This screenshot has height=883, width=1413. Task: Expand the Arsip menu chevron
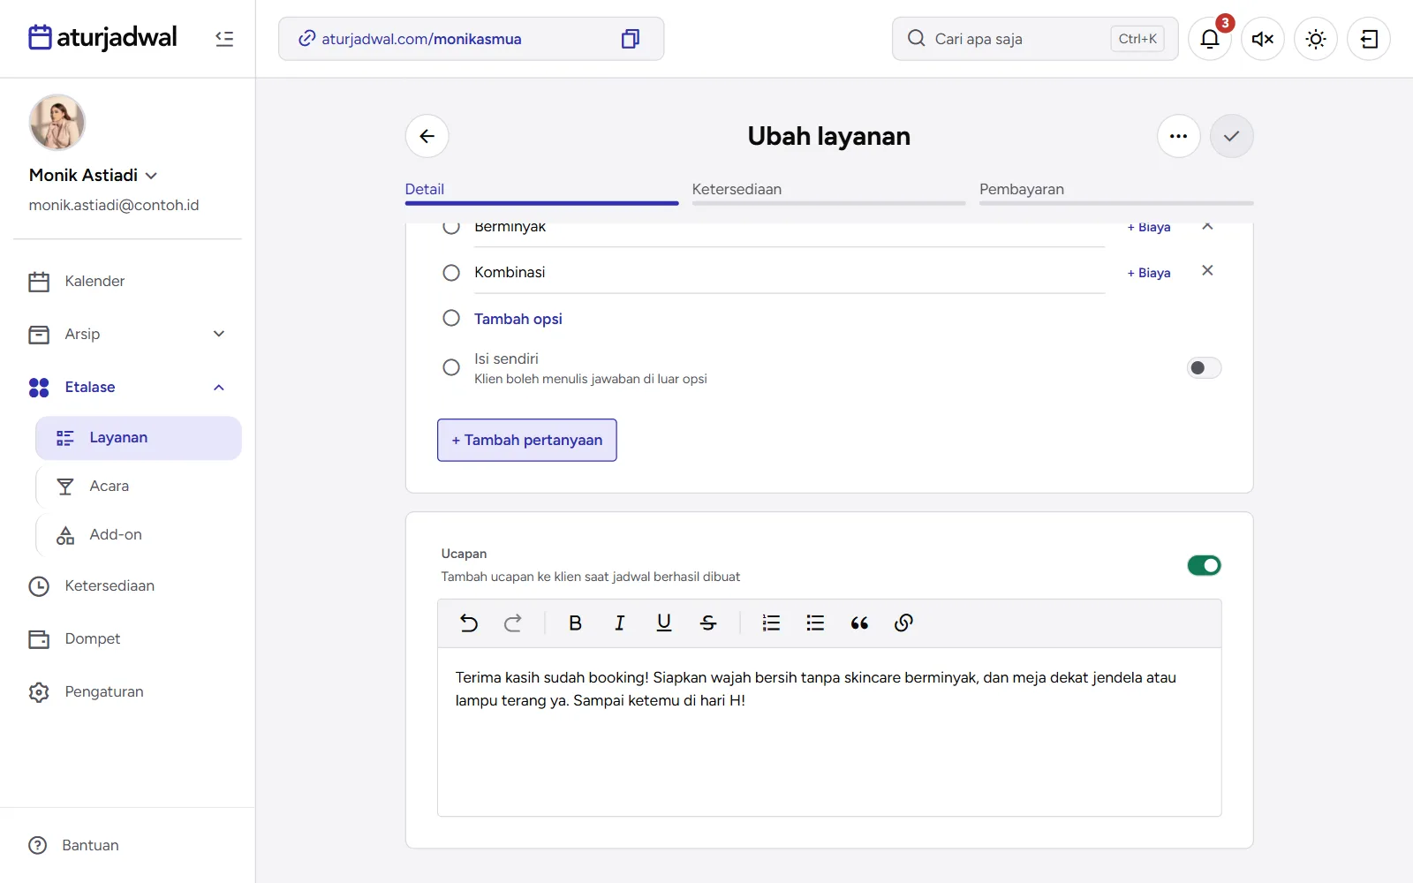(x=219, y=334)
